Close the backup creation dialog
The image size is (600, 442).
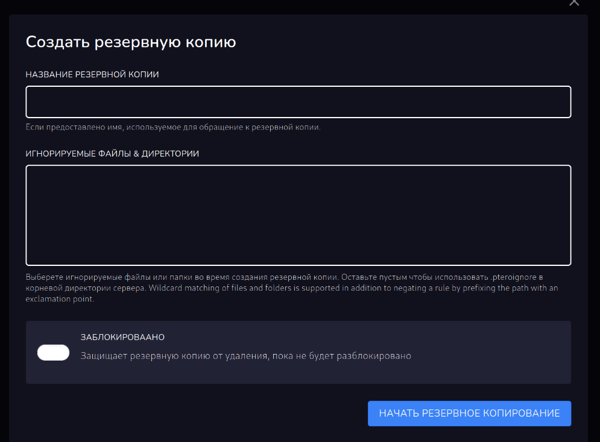click(574, 3)
